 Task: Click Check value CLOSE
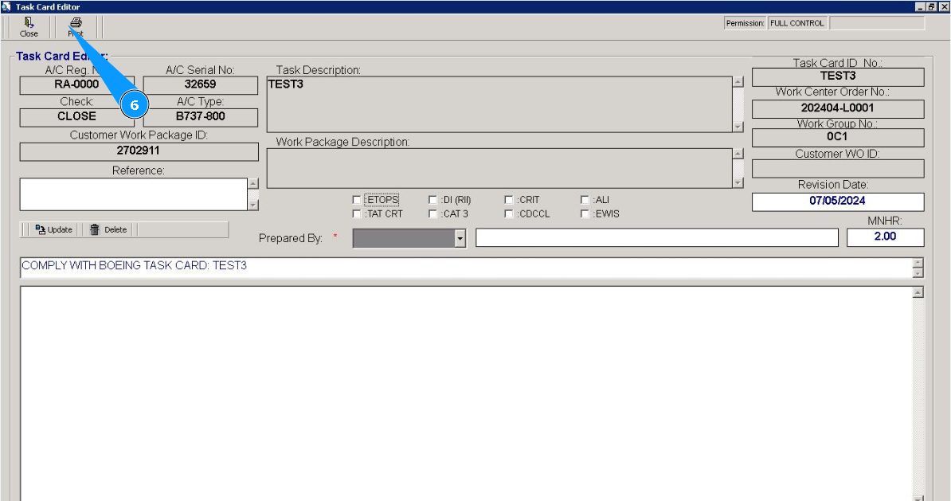[77, 116]
